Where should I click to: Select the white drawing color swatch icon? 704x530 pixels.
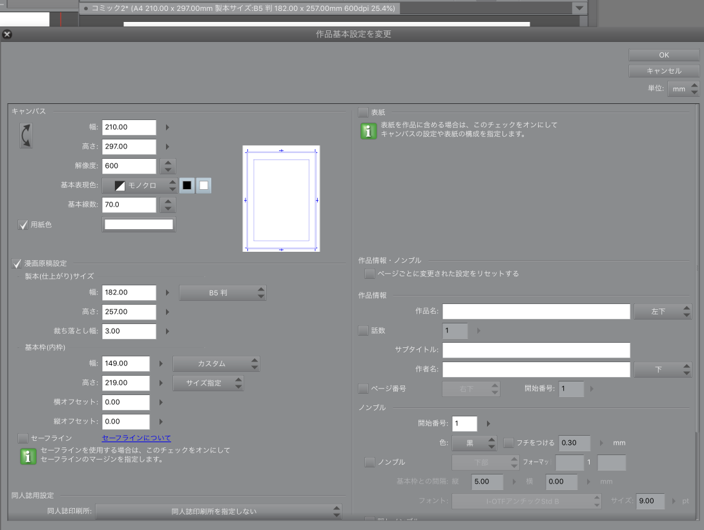coord(204,186)
